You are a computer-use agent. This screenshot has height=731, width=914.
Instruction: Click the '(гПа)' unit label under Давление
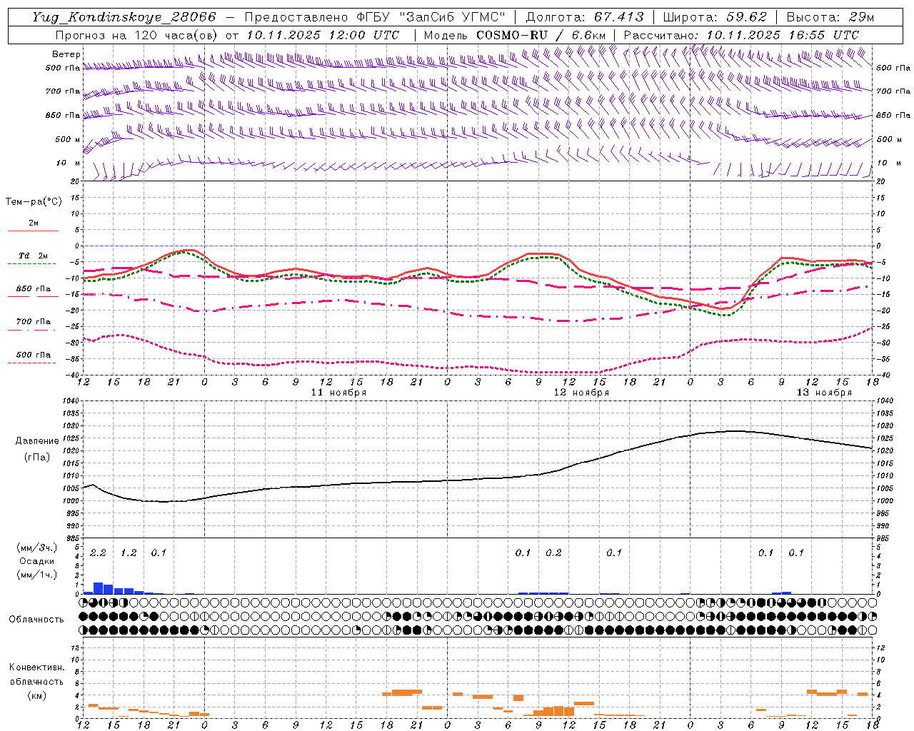coord(36,458)
